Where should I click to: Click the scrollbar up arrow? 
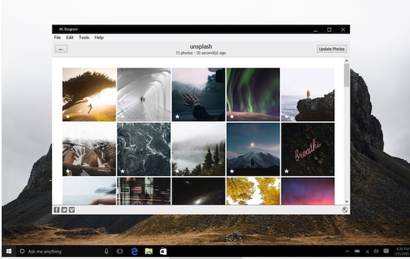(346, 61)
